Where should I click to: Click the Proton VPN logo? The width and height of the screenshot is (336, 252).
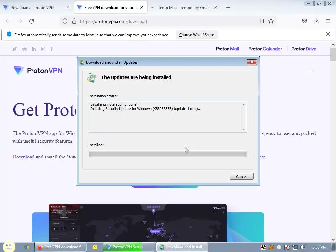coord(38,70)
